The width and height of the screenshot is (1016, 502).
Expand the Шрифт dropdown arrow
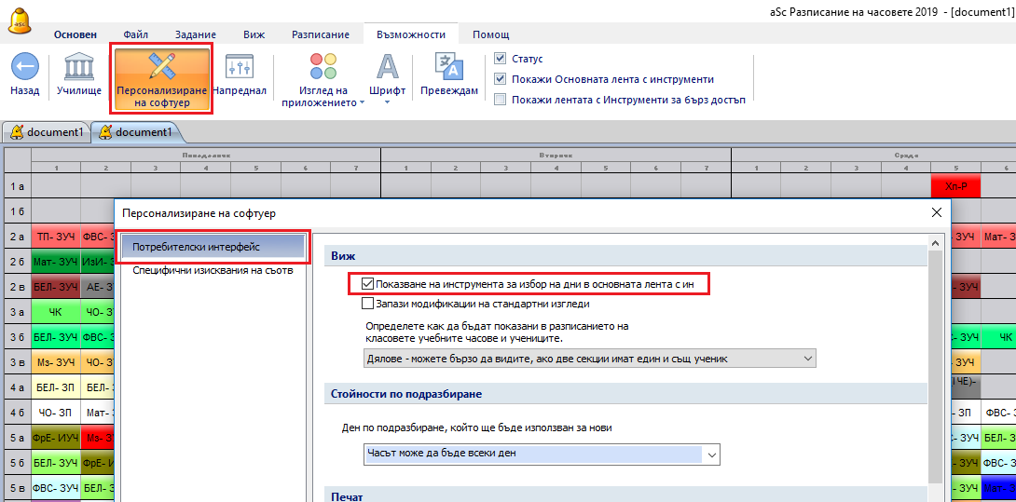click(x=387, y=102)
